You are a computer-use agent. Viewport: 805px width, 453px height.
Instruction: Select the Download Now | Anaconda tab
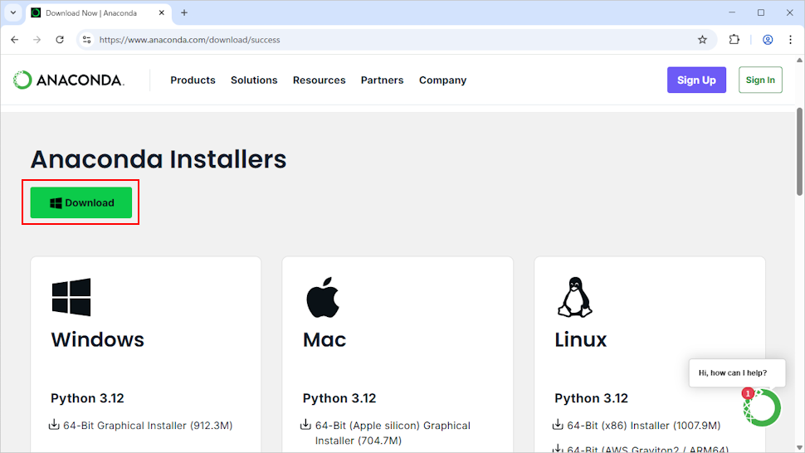[98, 12]
